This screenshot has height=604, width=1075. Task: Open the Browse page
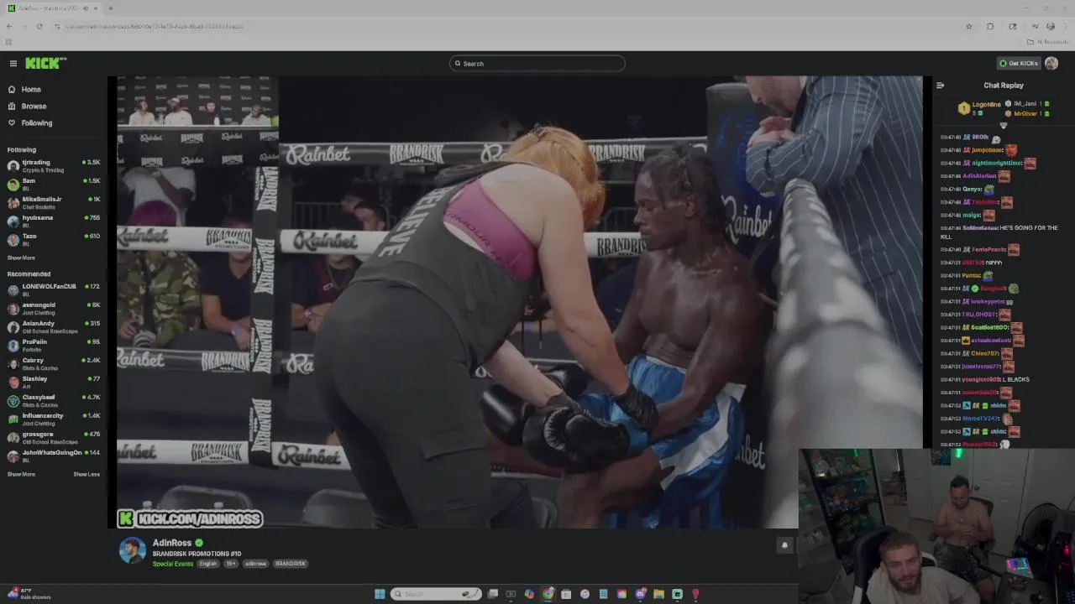tap(34, 106)
